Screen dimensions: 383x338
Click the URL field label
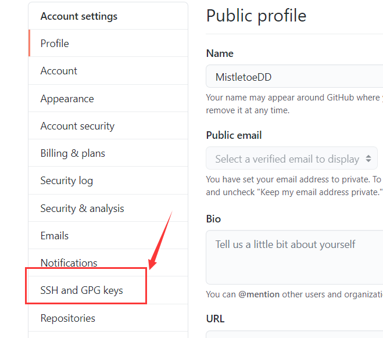tap(215, 319)
